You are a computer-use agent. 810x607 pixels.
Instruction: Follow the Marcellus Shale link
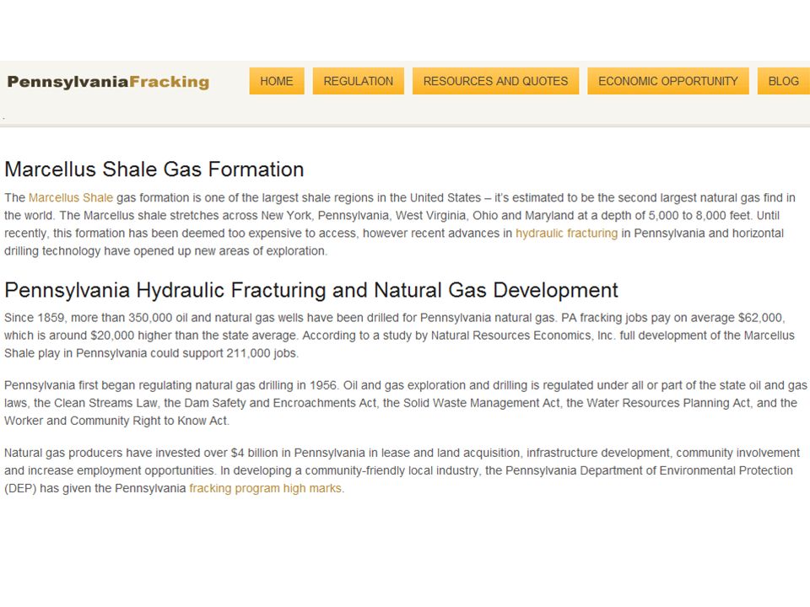(x=71, y=197)
